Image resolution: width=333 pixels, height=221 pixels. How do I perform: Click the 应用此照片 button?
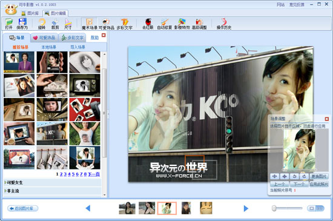[x=319, y=184]
